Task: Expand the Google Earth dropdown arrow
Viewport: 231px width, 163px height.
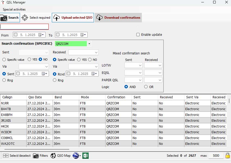Action: (80, 156)
